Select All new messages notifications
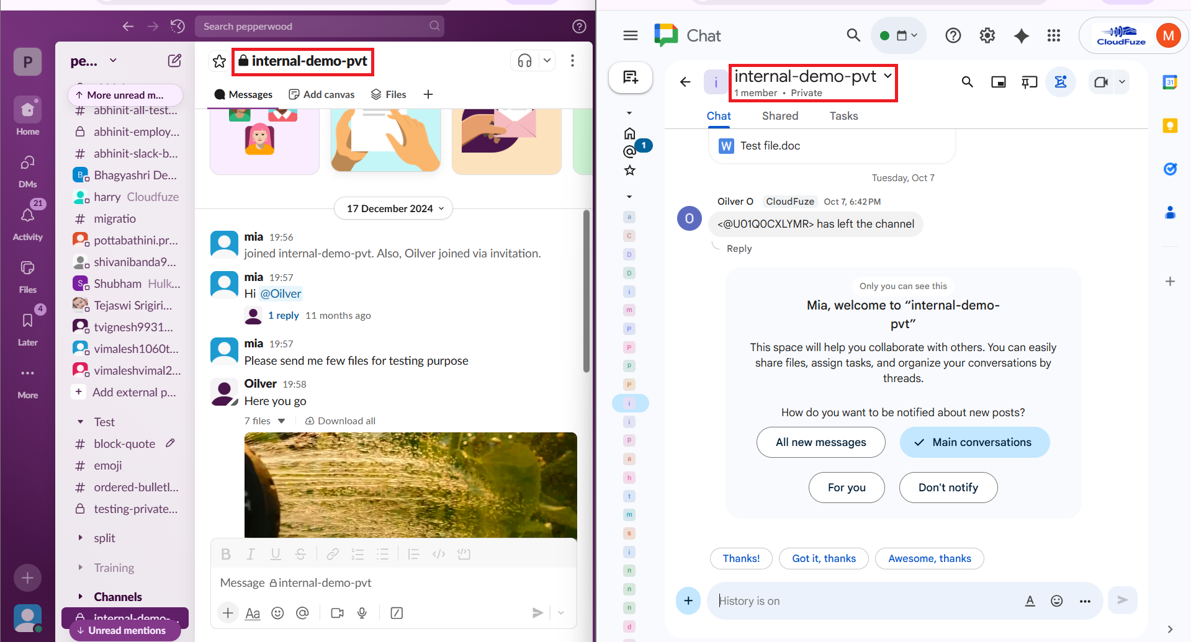The width and height of the screenshot is (1191, 642). (820, 442)
